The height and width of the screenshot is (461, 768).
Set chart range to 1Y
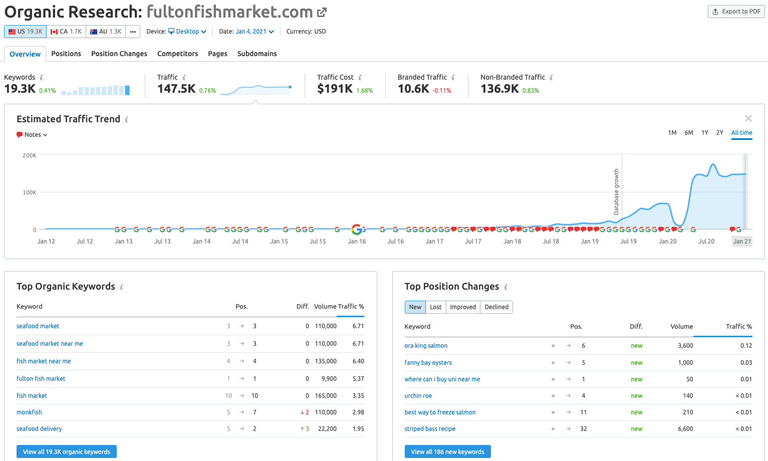(705, 133)
